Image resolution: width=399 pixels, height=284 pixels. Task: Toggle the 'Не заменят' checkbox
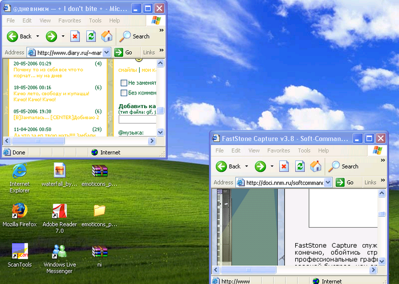pos(124,83)
